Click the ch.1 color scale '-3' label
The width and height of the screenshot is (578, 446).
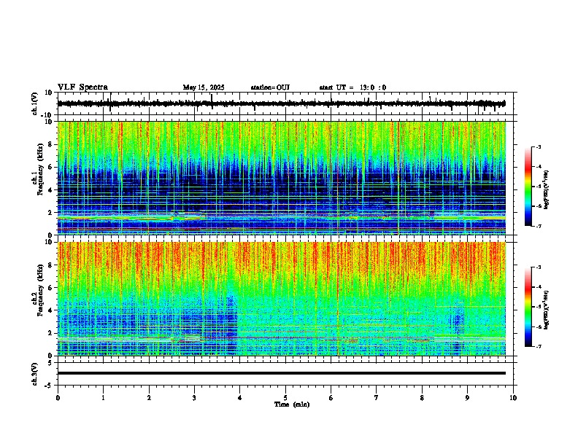click(538, 147)
